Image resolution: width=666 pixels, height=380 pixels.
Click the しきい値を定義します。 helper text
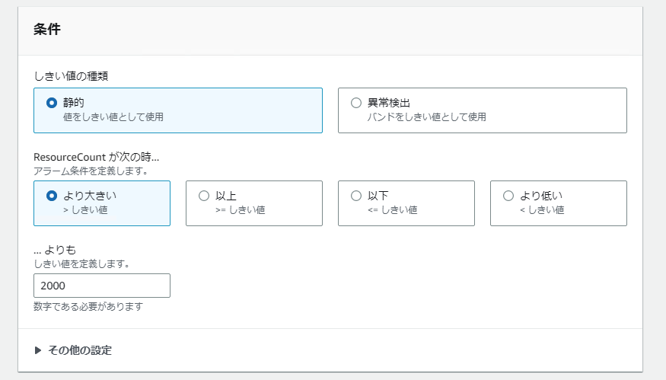pyautogui.click(x=81, y=263)
